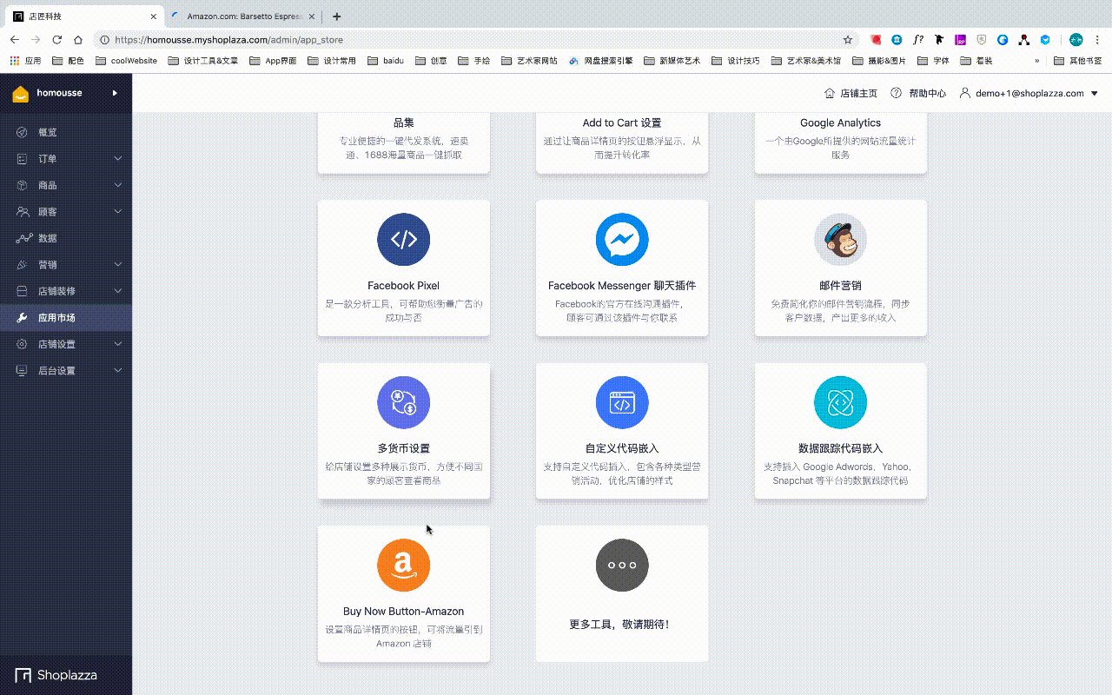Expand the 店铺设置 sidebar chevron
1112x695 pixels.
118,344
